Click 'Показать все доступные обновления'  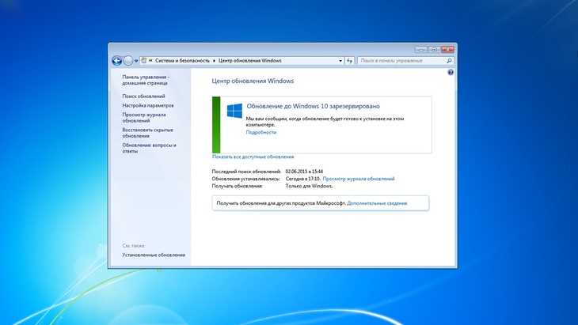253,157
